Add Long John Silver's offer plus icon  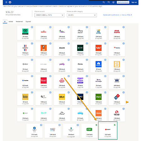[x=105, y=27]
